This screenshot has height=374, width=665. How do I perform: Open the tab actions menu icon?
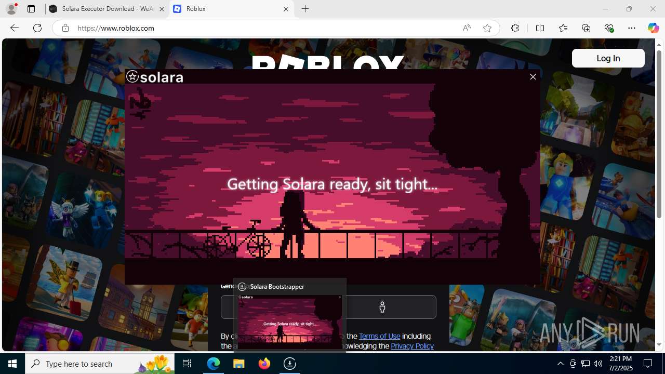[x=31, y=9]
